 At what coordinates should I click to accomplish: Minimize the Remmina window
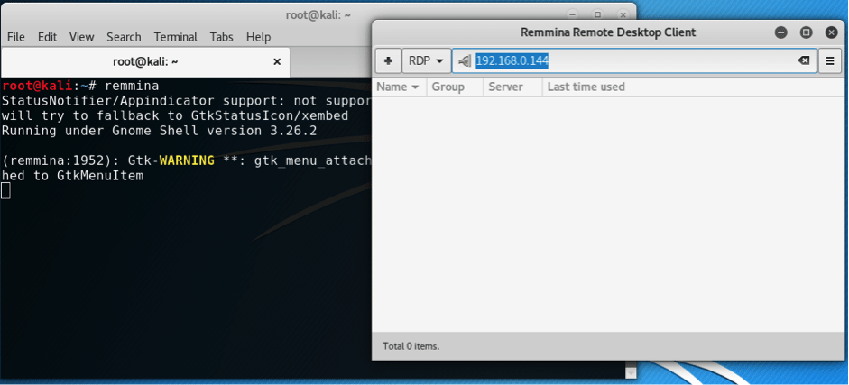coord(781,32)
